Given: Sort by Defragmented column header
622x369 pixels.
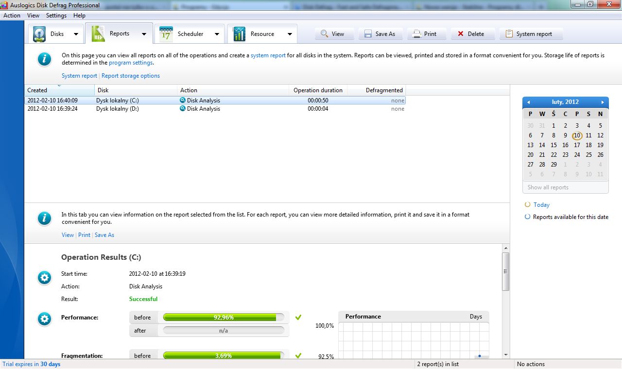Looking at the screenshot, I should pos(376,90).
